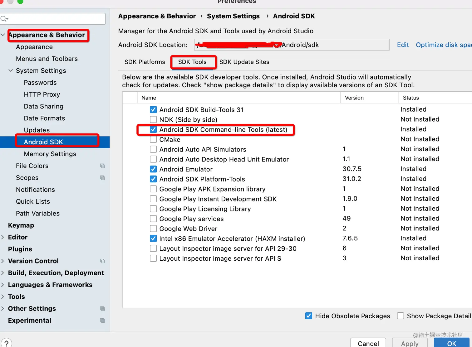Open Notifications settings
Screen dimensions: 472x347
tap(35, 190)
